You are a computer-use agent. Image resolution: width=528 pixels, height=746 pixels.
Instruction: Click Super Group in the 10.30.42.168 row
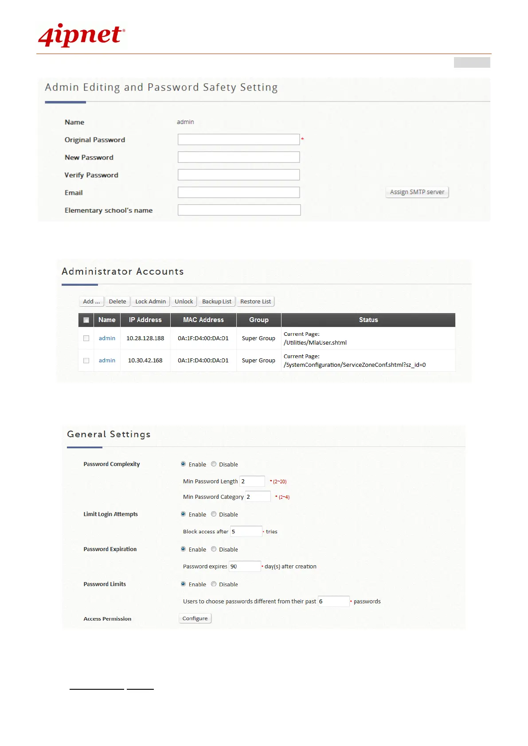[258, 361]
